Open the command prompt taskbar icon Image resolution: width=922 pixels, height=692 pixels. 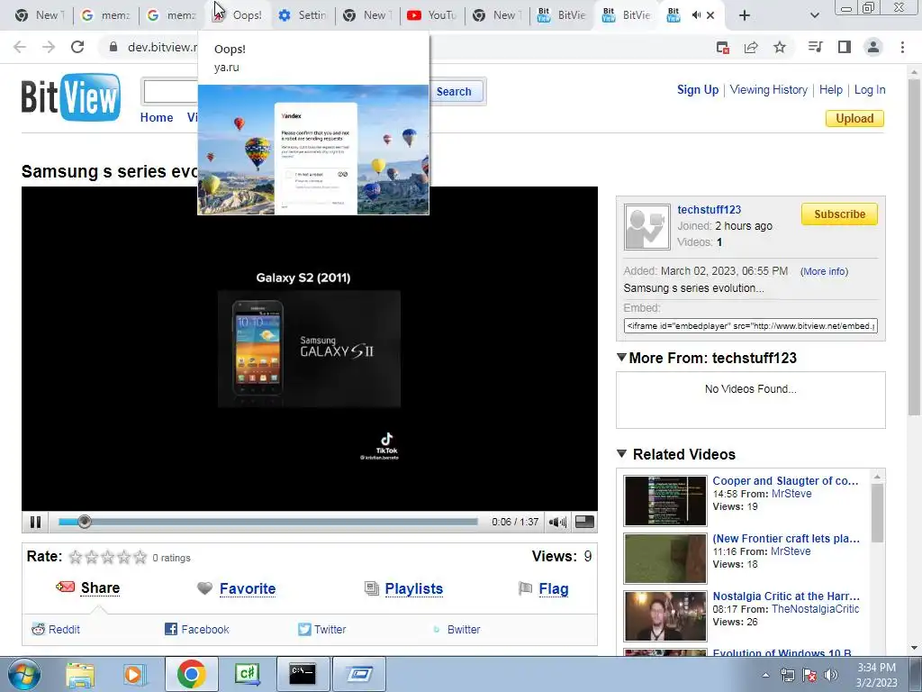[303, 674]
